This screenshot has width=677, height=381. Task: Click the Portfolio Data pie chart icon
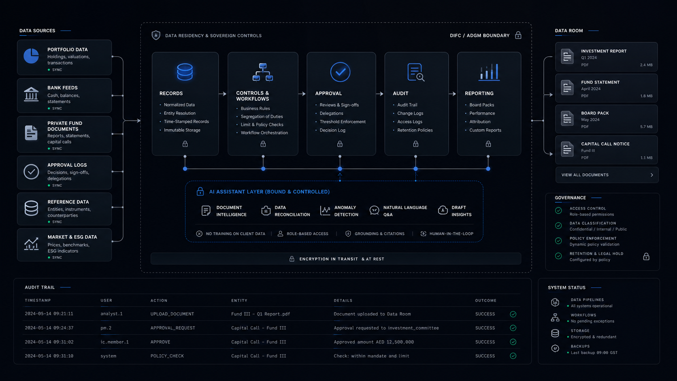click(31, 56)
